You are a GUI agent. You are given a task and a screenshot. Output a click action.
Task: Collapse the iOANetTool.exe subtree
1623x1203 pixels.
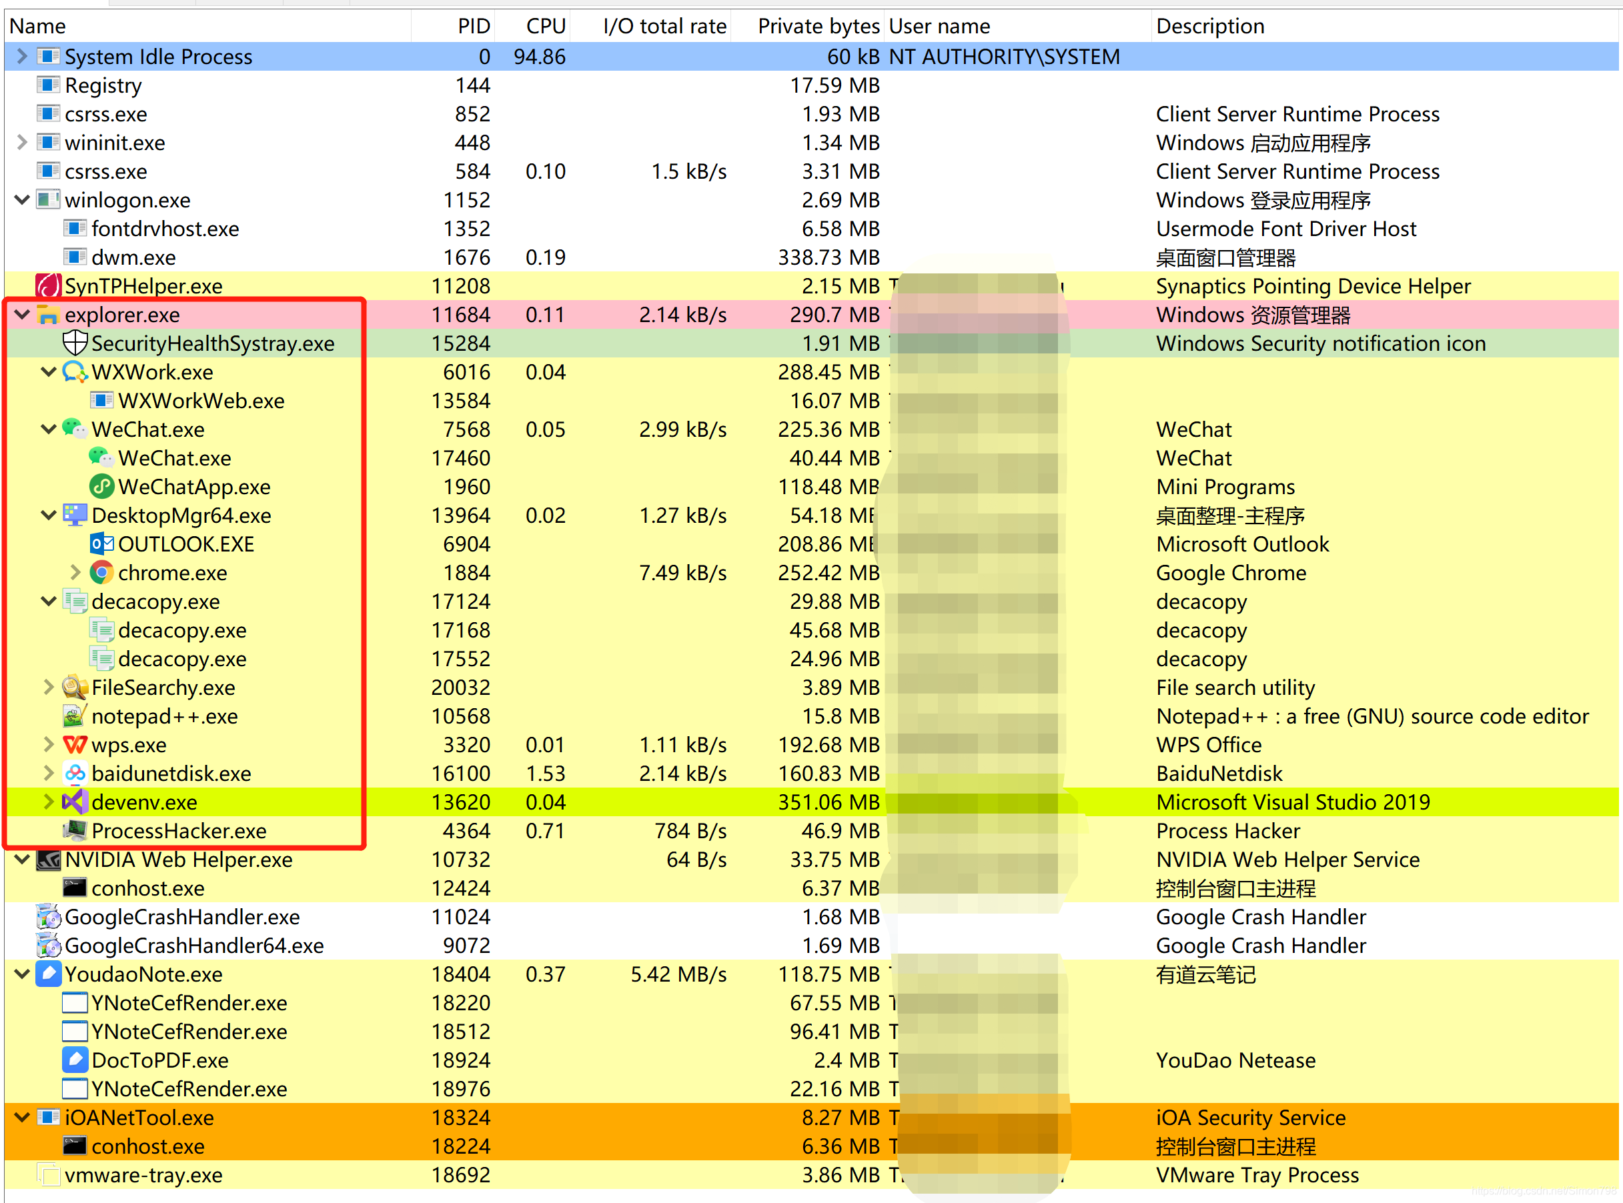(x=22, y=1117)
